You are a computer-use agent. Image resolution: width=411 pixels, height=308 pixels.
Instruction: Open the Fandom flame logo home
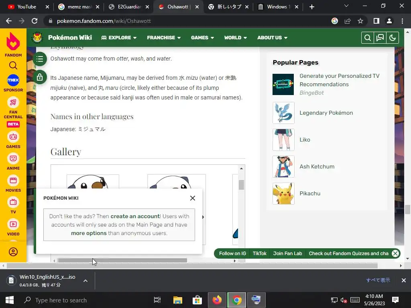13,45
